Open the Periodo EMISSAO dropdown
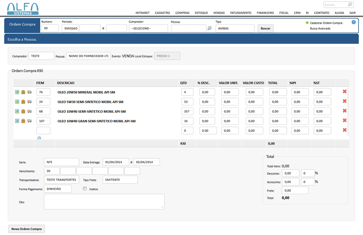The height and width of the screenshot is (235, 363). click(70, 28)
